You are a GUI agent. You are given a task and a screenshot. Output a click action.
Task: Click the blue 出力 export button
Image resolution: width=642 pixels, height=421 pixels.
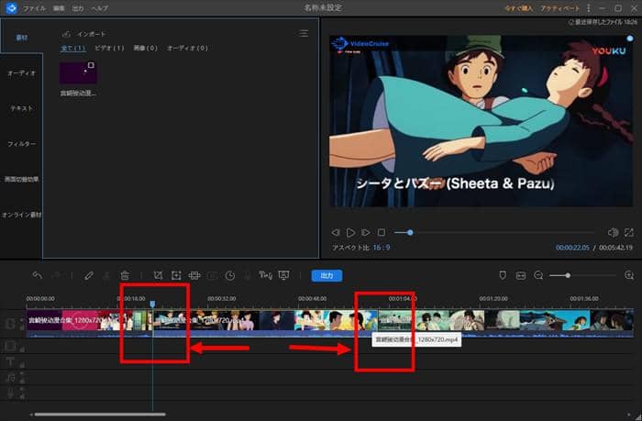coord(327,275)
